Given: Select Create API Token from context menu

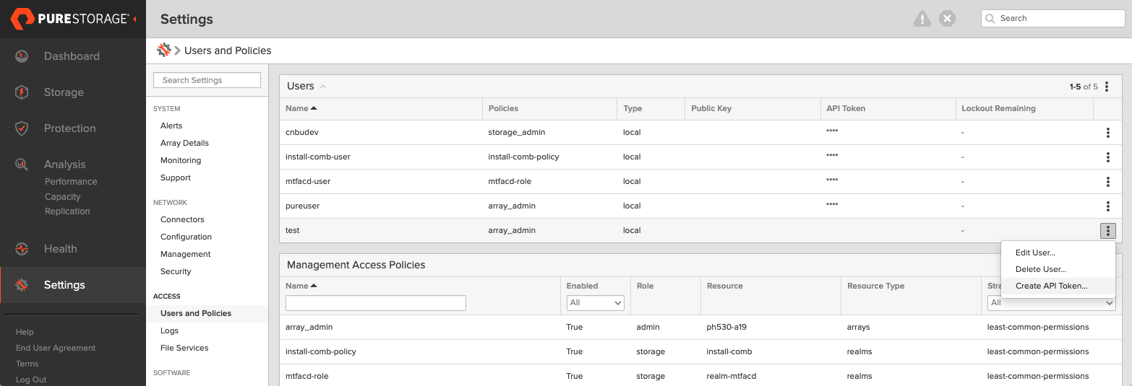Looking at the screenshot, I should pyautogui.click(x=1051, y=286).
